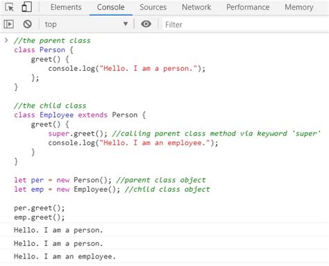The height and width of the screenshot is (266, 329).
Task: Click the 'emp.greet();' line
Action: pos(40,217)
